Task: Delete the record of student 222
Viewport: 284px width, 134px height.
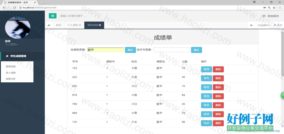Action: (218, 78)
